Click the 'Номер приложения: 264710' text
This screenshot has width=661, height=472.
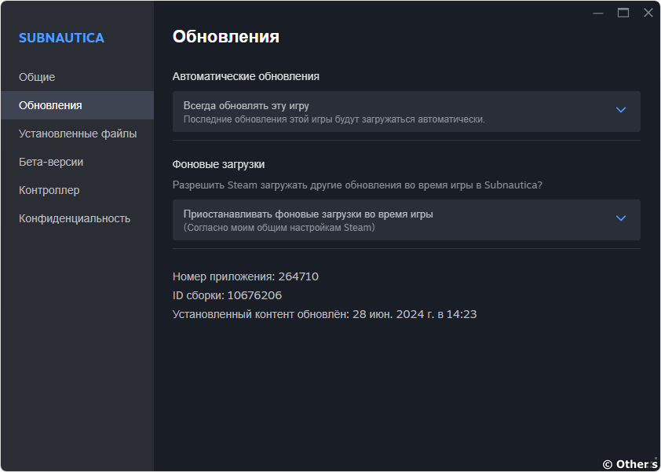(246, 276)
